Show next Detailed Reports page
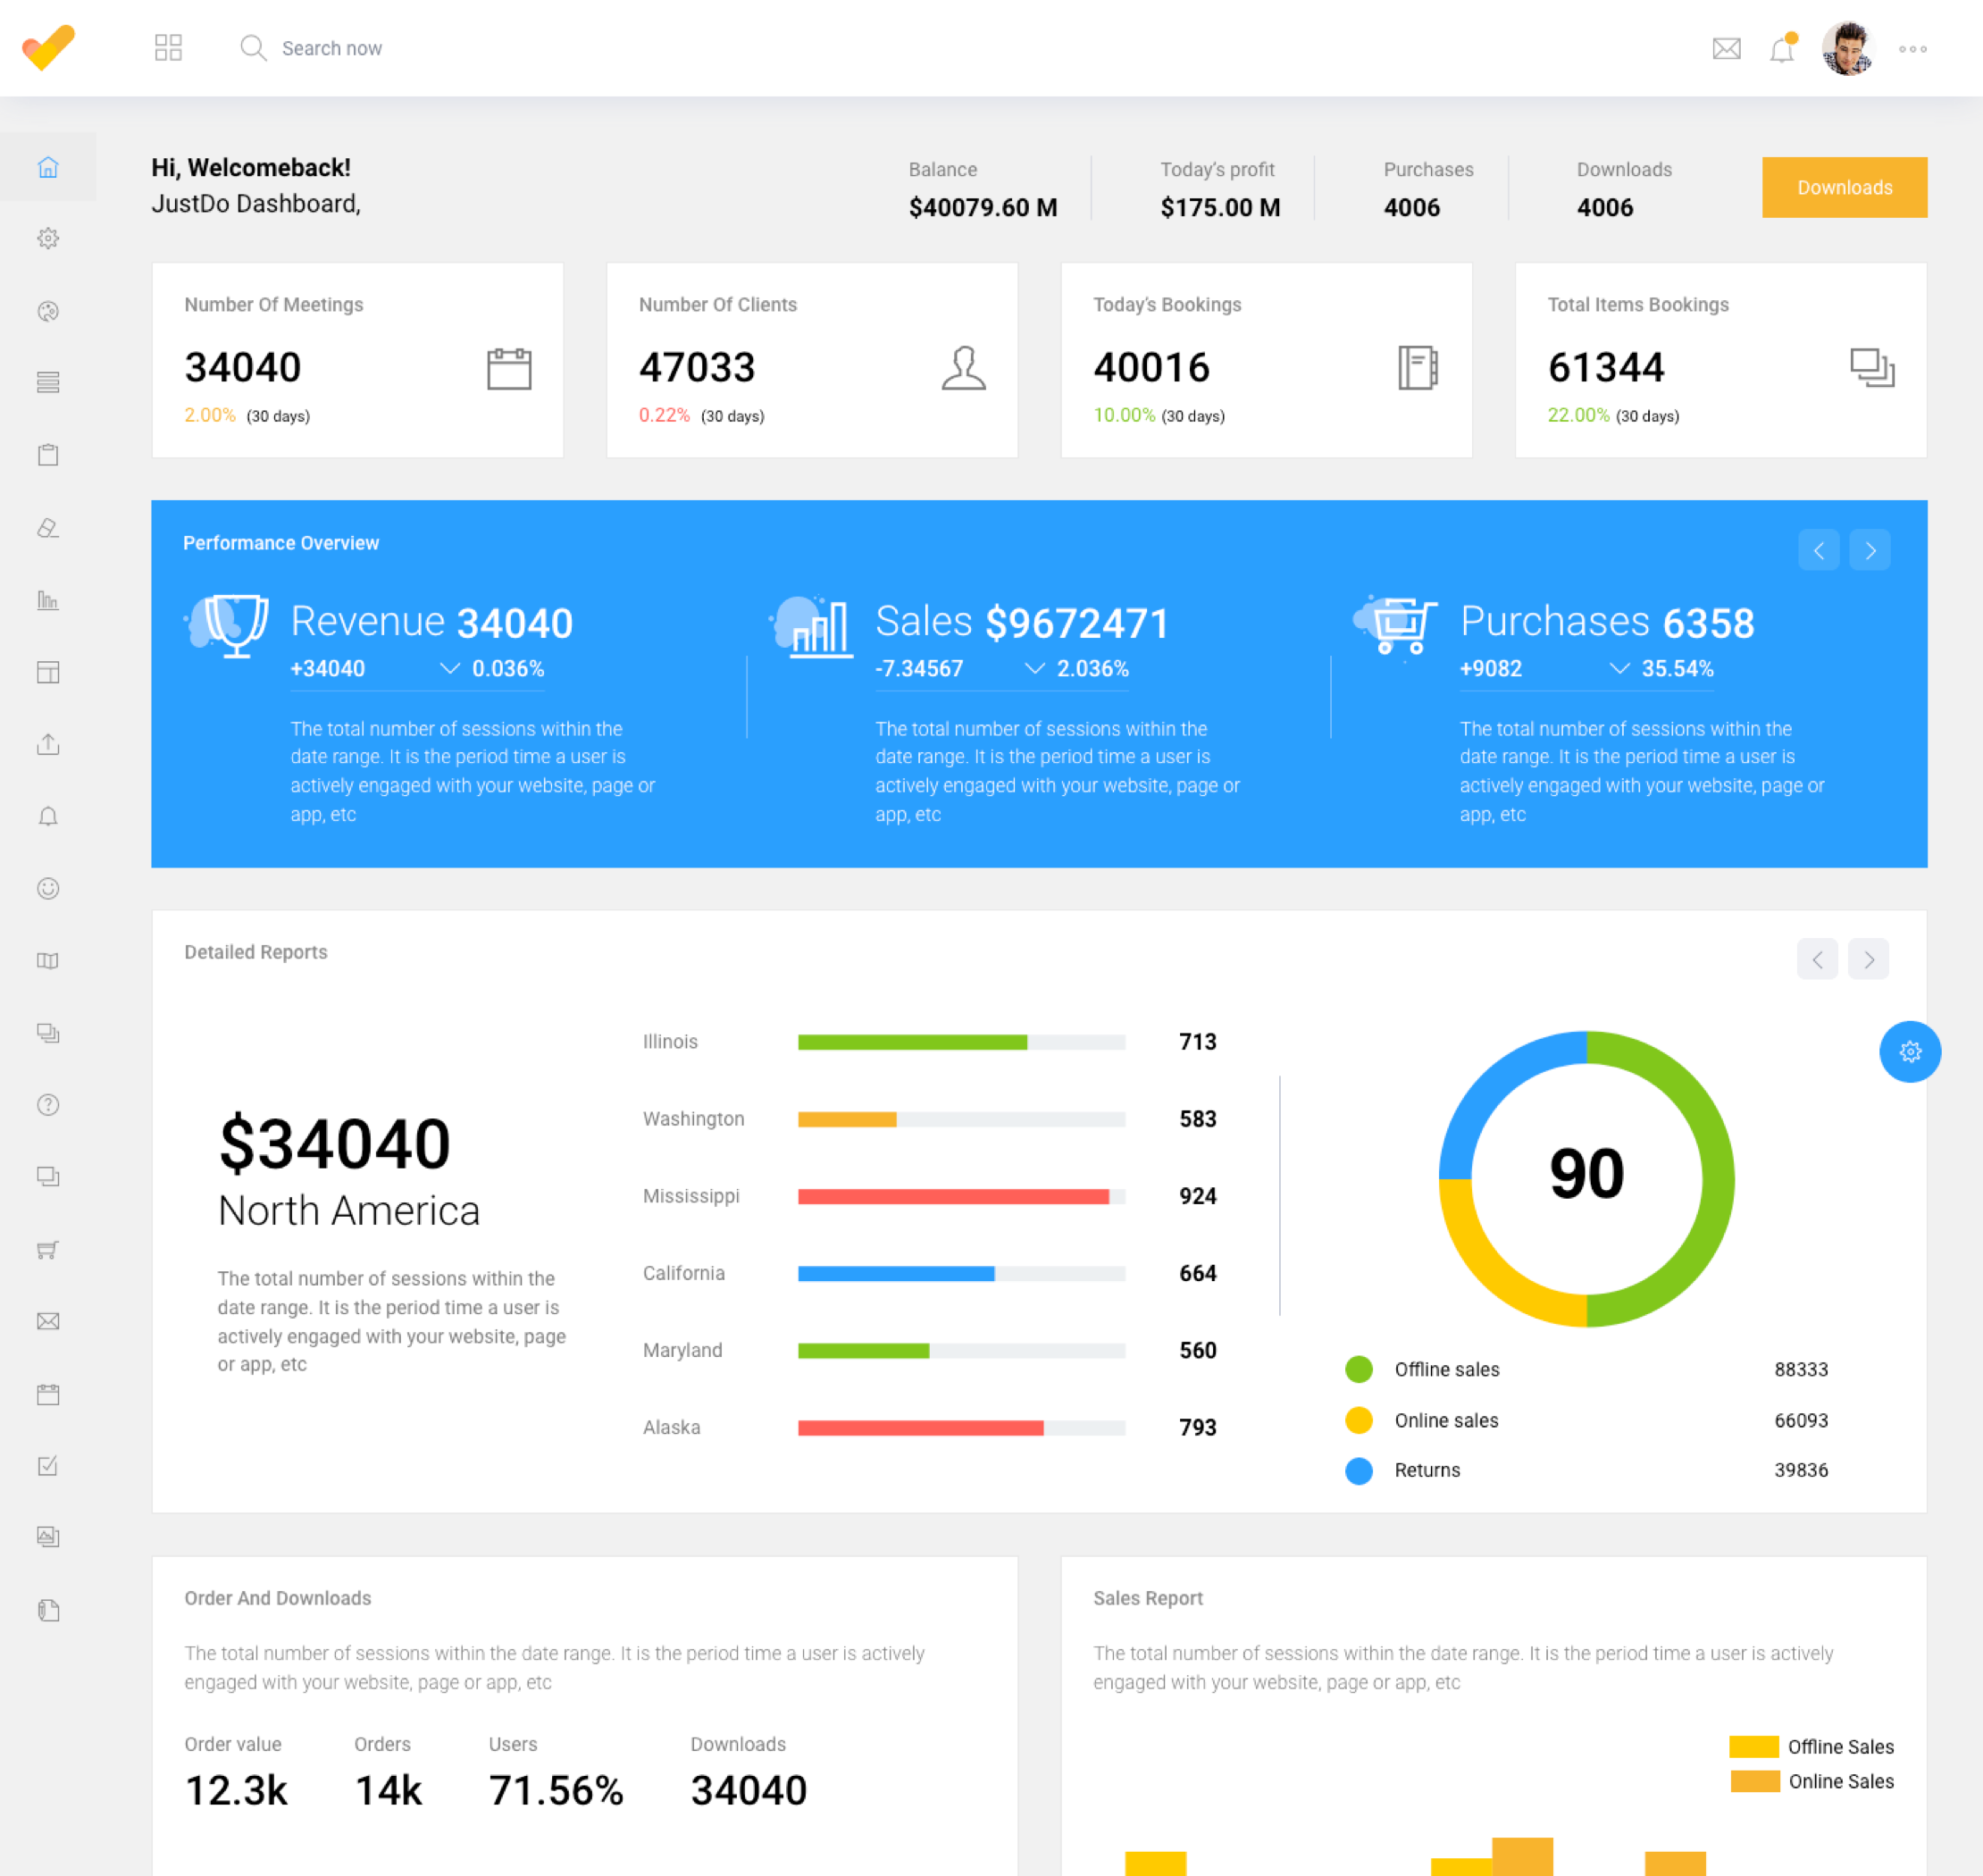The image size is (1983, 1876). (1868, 959)
